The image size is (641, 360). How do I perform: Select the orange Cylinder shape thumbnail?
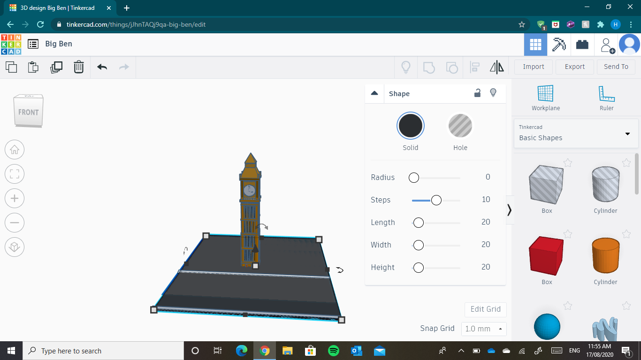click(605, 255)
